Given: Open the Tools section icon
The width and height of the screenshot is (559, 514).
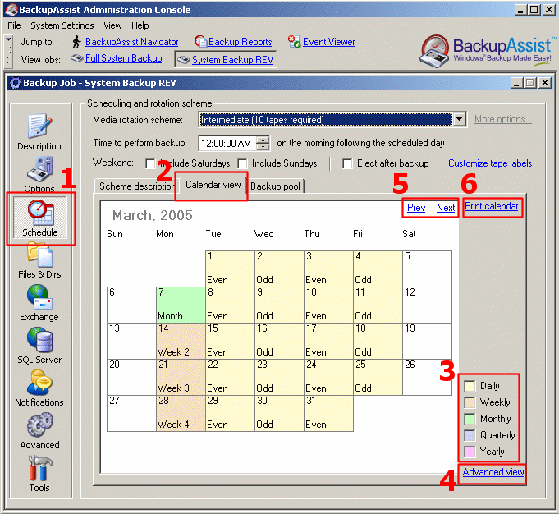Looking at the screenshot, I should [x=39, y=468].
